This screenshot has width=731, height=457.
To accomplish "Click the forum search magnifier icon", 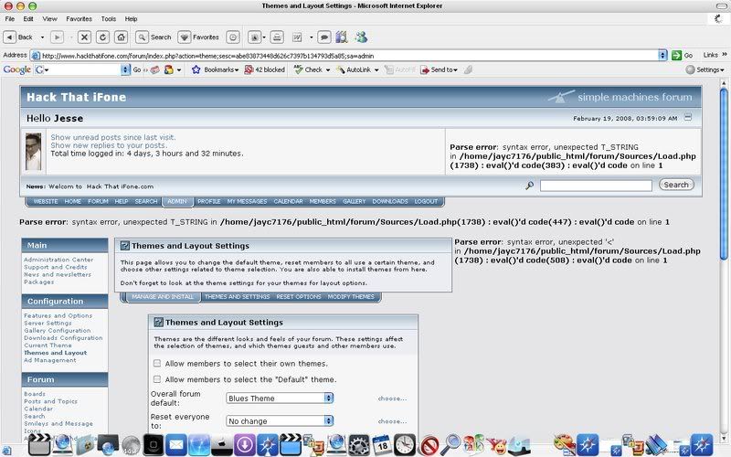I will point(530,186).
